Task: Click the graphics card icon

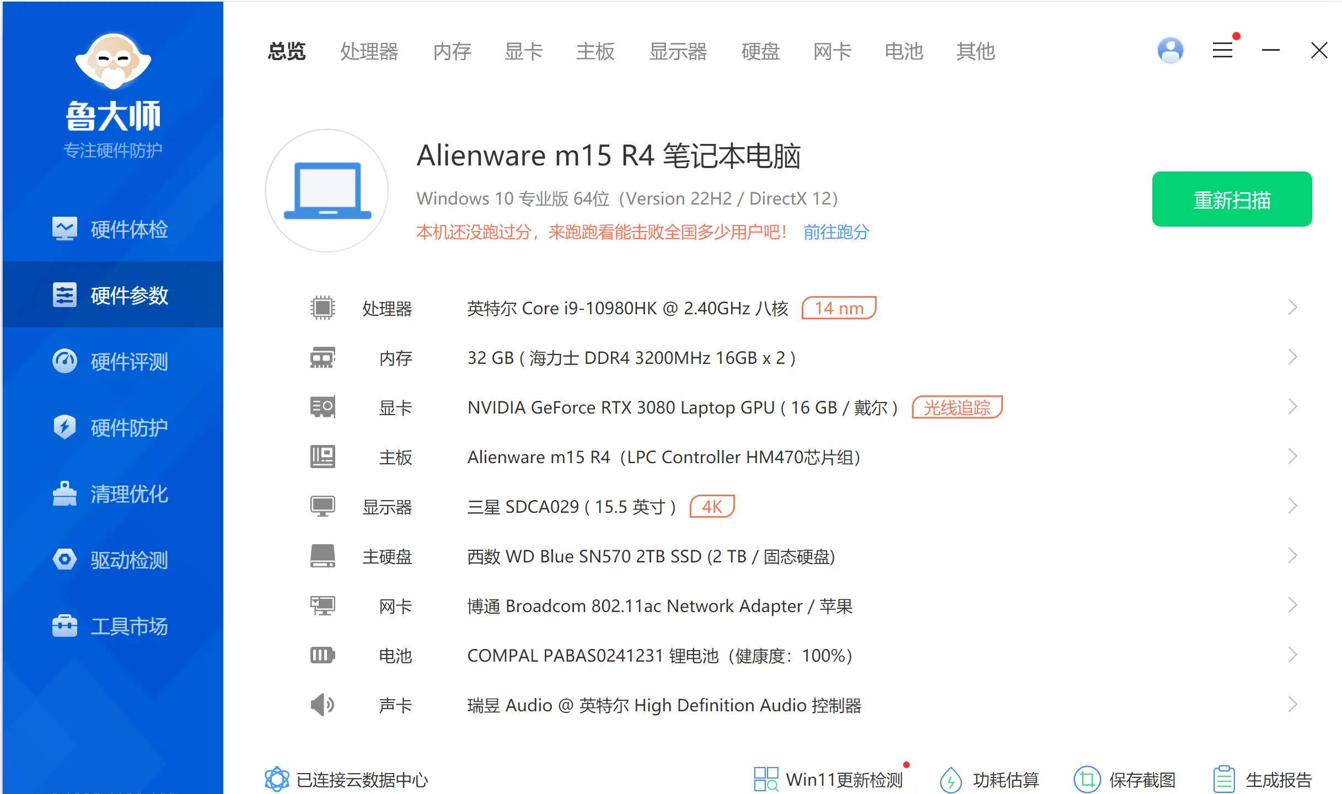Action: (x=323, y=407)
